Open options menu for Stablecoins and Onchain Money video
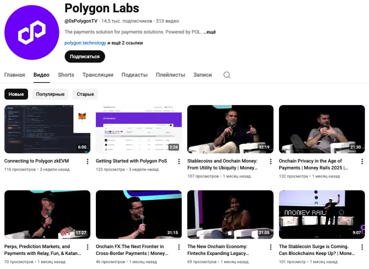 (271, 161)
